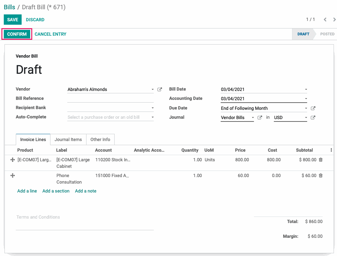337x256 pixels.
Task: Expand the USD currency dropdown
Action: (306, 118)
